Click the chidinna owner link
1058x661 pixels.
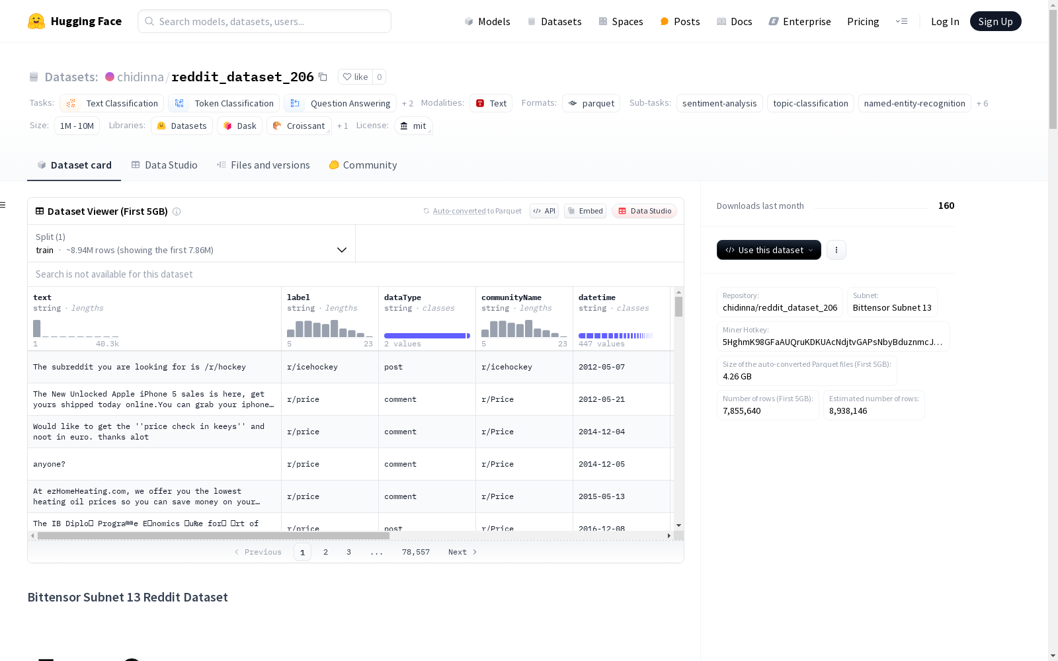tap(140, 77)
